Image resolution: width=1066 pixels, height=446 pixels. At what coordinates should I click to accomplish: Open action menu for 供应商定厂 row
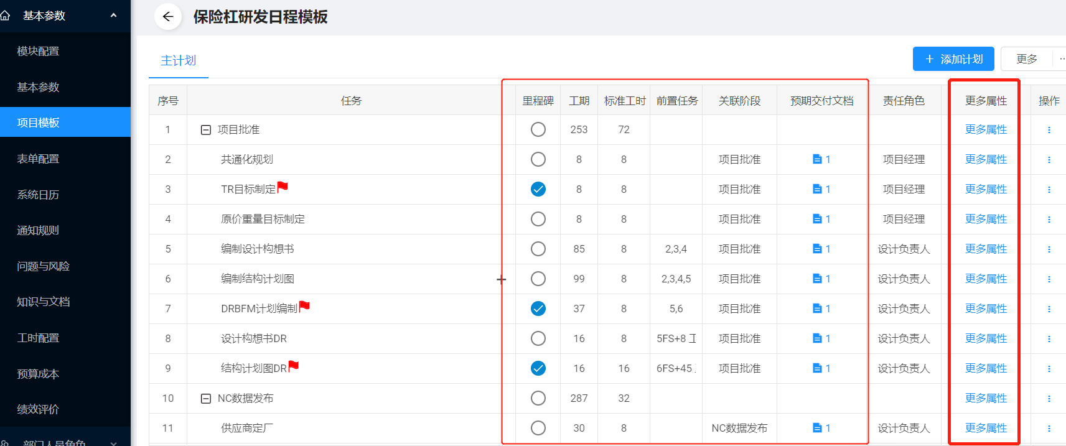[1049, 429]
